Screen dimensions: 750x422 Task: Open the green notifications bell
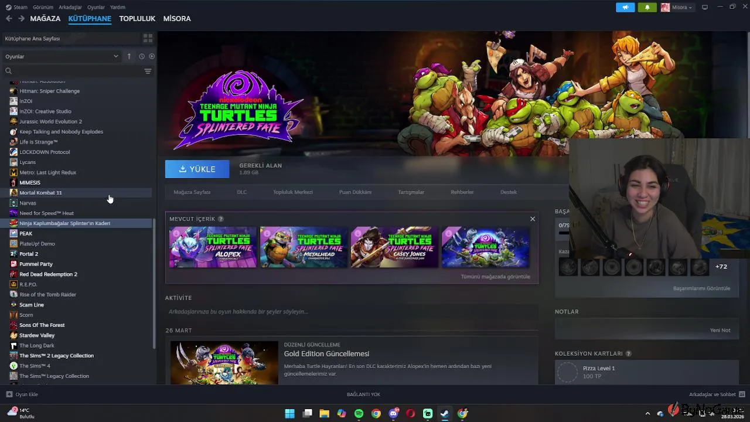click(x=647, y=8)
